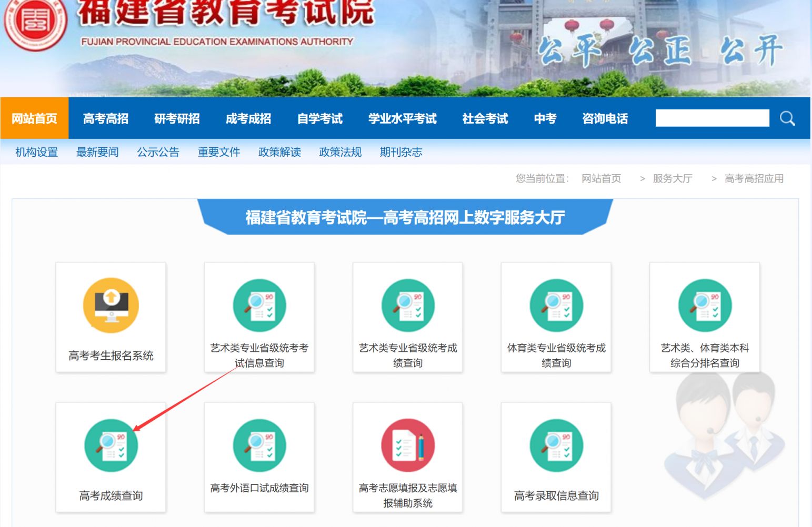Open the 体育类专业省级统考成绩查询 icon
The width and height of the screenshot is (812, 527).
point(556,306)
